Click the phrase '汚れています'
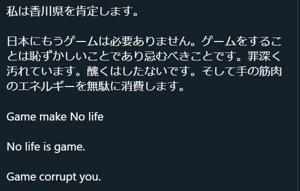300x191 pixels. (x=41, y=71)
